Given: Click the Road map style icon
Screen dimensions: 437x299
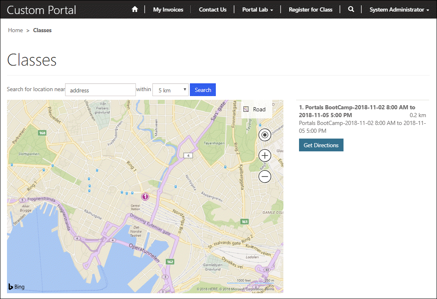Looking at the screenshot, I should tap(246, 109).
